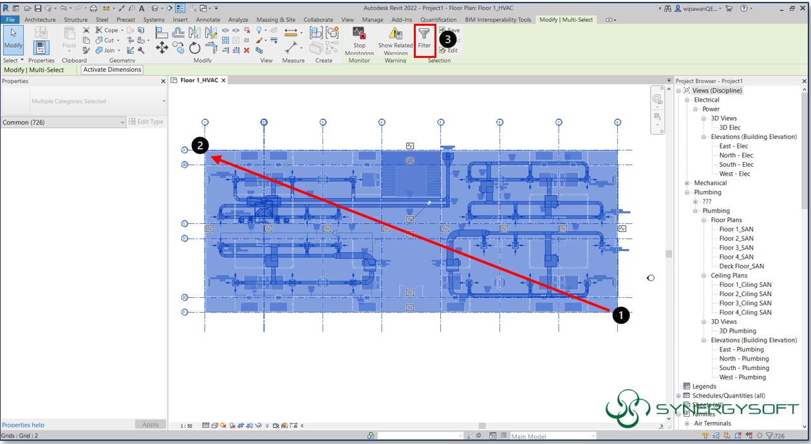The height and width of the screenshot is (444, 811).
Task: Switch to the Architecture ribbon tab
Action: coord(40,19)
